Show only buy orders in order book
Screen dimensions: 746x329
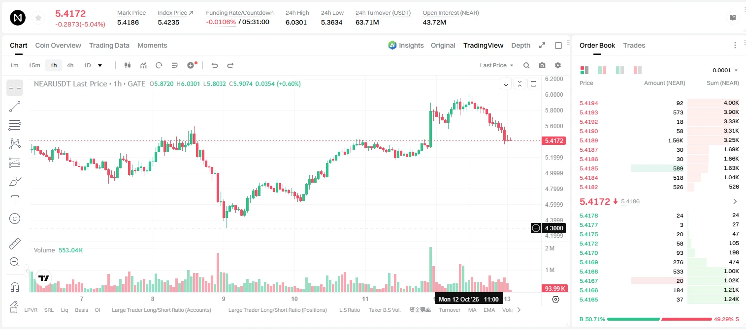tap(620, 70)
